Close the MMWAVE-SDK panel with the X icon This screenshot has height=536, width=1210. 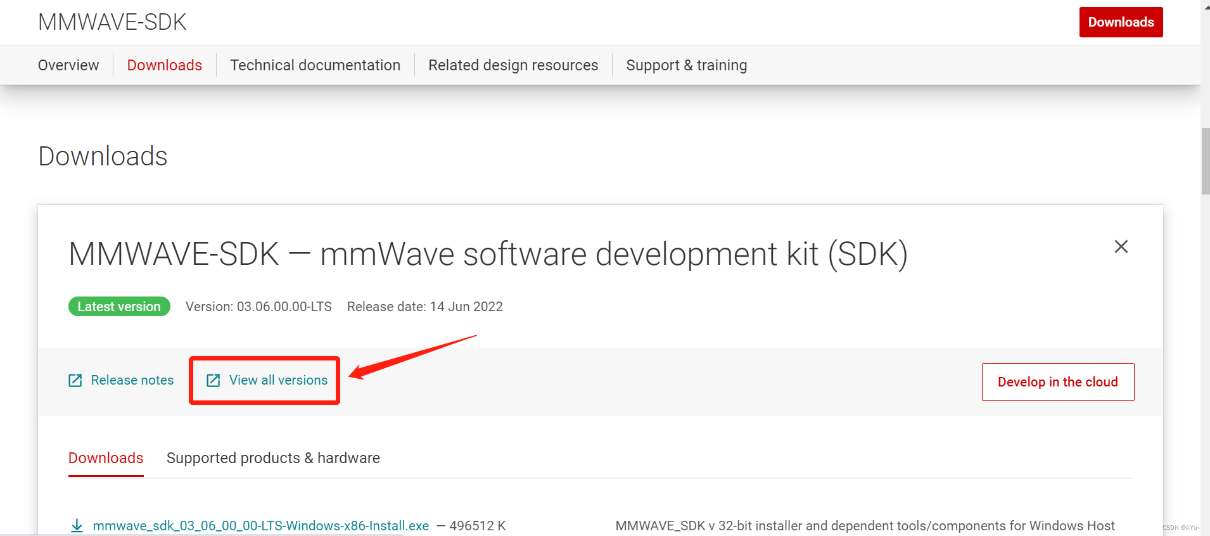[1121, 246]
